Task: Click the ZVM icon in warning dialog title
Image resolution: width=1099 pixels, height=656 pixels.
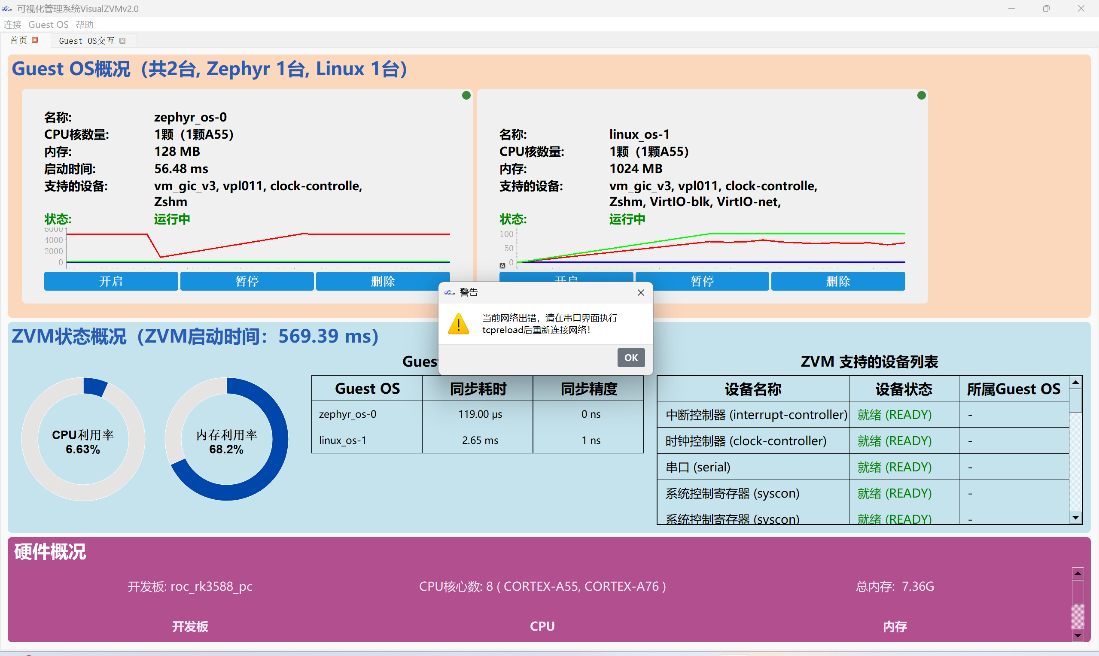Action: 450,292
